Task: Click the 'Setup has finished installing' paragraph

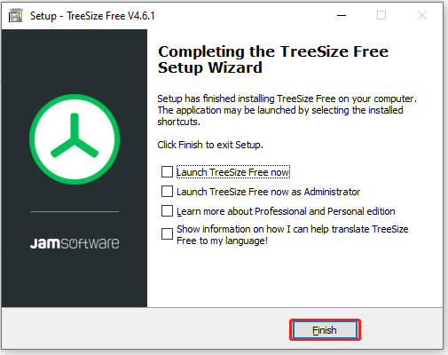Action: pos(287,110)
